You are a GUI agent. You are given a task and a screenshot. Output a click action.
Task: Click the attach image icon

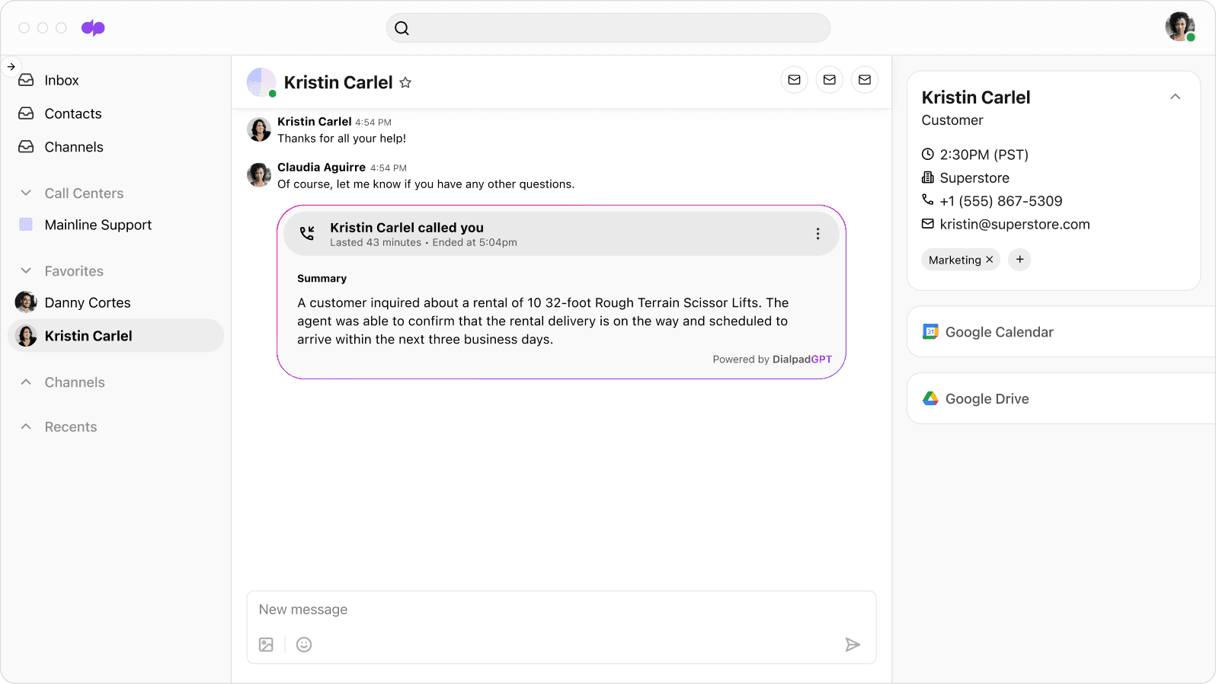click(266, 644)
